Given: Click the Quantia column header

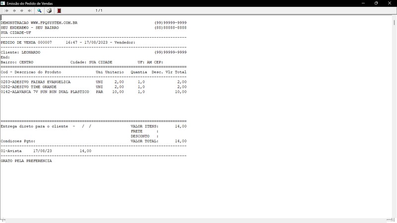Looking at the screenshot, I should pyautogui.click(x=139, y=72).
